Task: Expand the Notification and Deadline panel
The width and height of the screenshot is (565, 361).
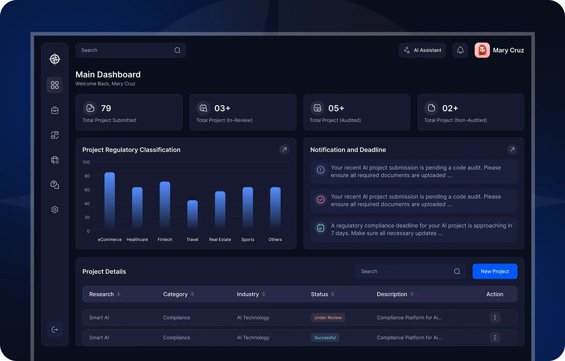Action: click(x=512, y=149)
